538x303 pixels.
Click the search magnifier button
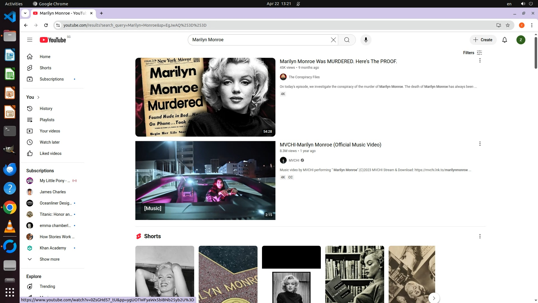click(347, 40)
